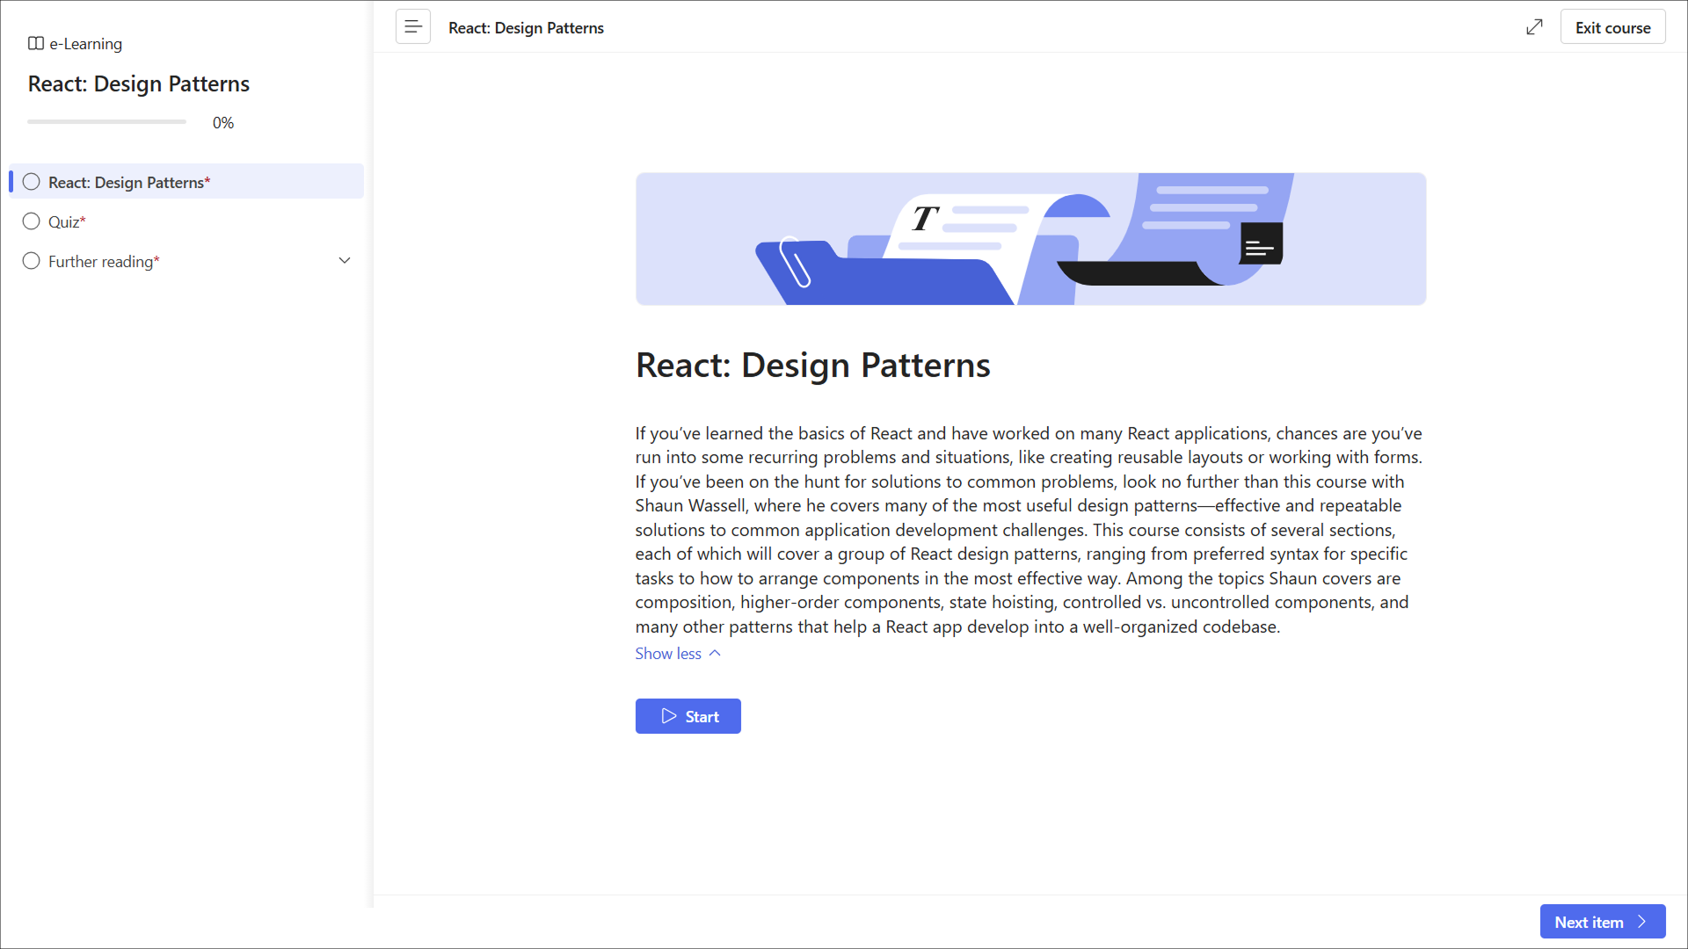Image resolution: width=1688 pixels, height=949 pixels.
Task: Expand the Further reading section chevron
Action: point(345,261)
